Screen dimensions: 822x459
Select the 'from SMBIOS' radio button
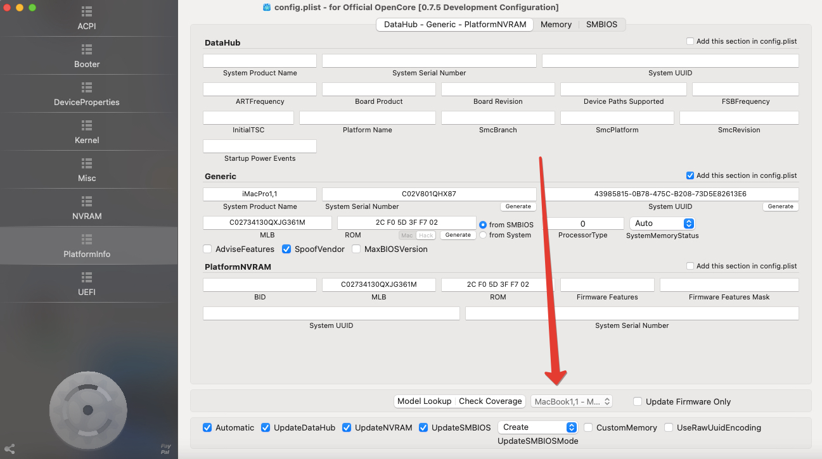[483, 225]
